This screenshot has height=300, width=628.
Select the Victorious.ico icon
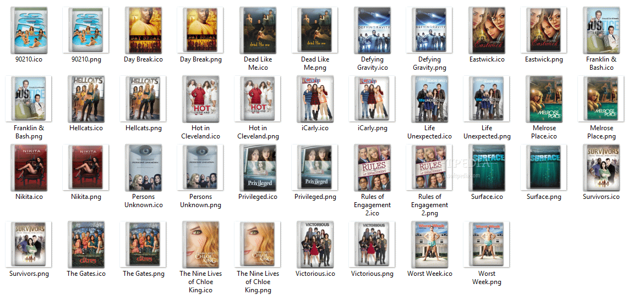click(x=315, y=245)
